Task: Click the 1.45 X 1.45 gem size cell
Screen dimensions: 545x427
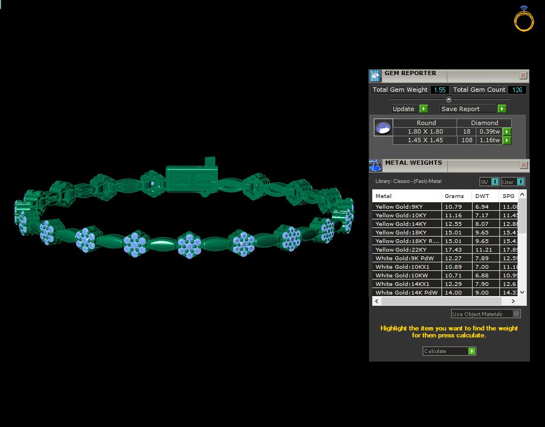Action: click(425, 141)
